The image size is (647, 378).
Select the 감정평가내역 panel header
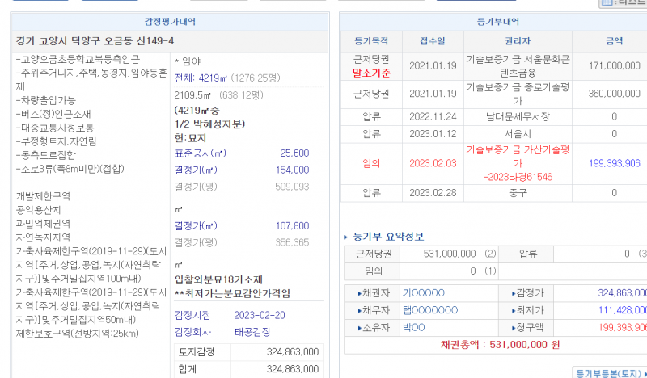click(169, 22)
